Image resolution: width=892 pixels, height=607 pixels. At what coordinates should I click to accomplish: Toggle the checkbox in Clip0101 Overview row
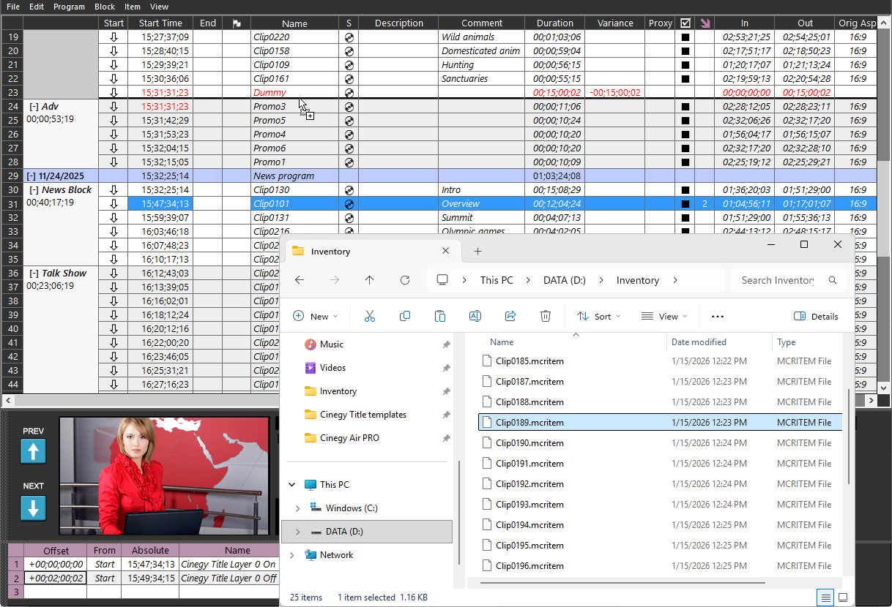pyautogui.click(x=685, y=204)
